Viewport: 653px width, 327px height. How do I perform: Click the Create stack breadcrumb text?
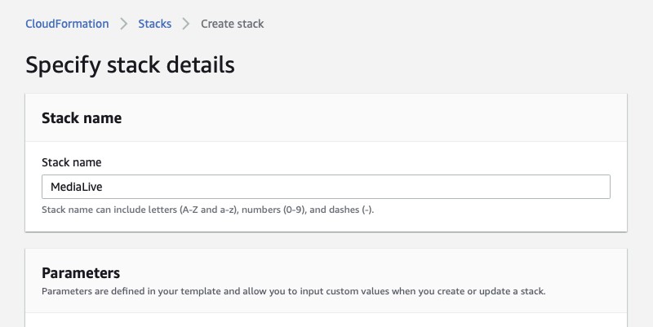pyautogui.click(x=232, y=24)
